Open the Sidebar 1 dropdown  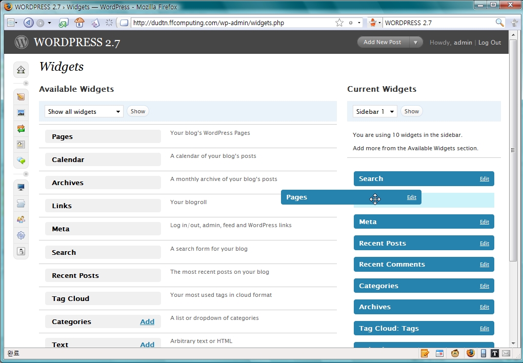[x=375, y=111]
